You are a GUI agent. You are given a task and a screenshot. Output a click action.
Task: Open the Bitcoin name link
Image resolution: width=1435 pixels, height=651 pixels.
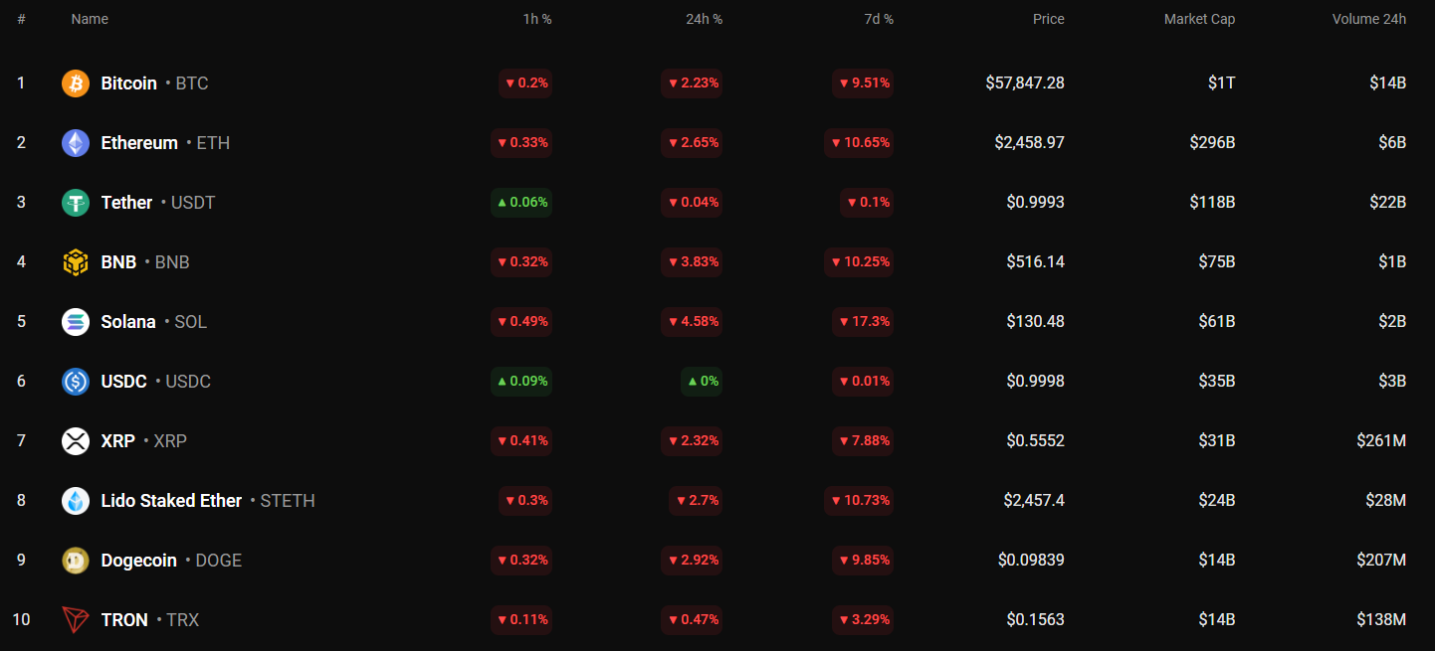tap(129, 83)
